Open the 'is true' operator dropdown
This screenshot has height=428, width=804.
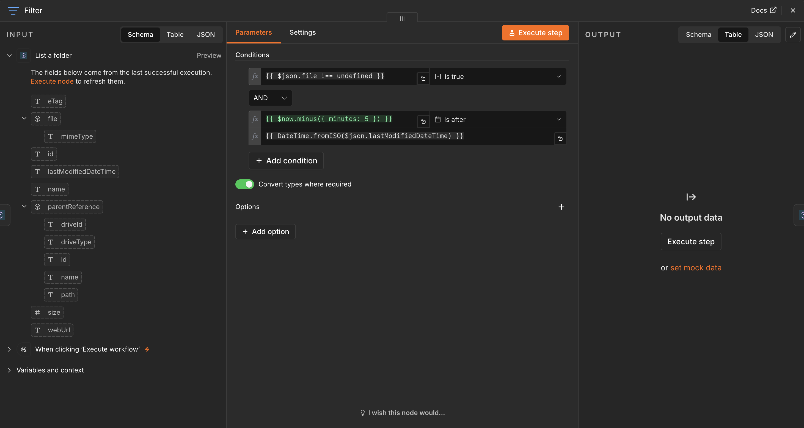[498, 76]
